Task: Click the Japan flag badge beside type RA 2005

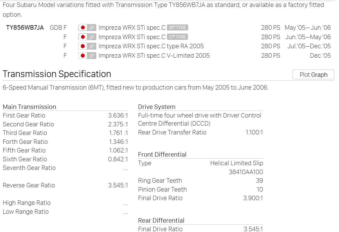Action: pos(87,46)
